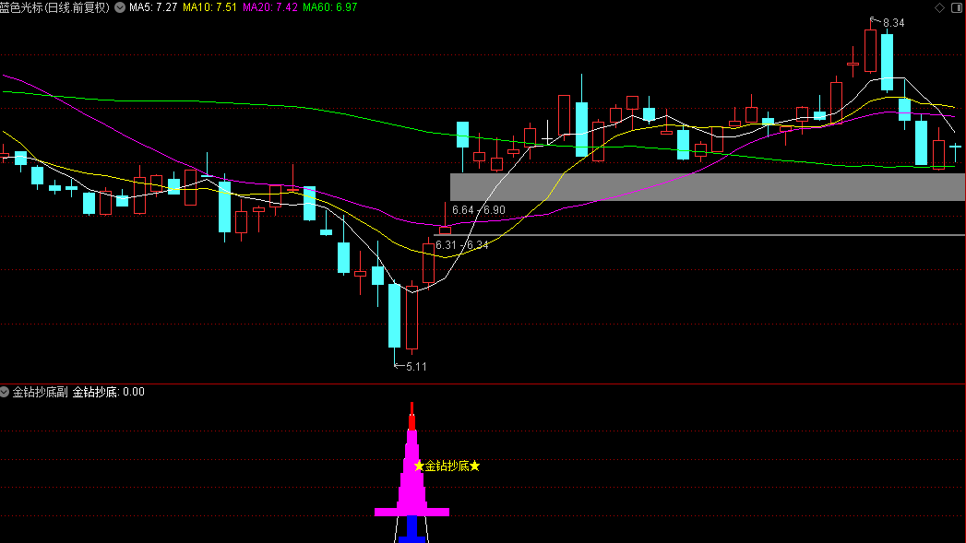Click the 6.31 - 6.34 gap label
This screenshot has width=966, height=543.
pyautogui.click(x=462, y=245)
